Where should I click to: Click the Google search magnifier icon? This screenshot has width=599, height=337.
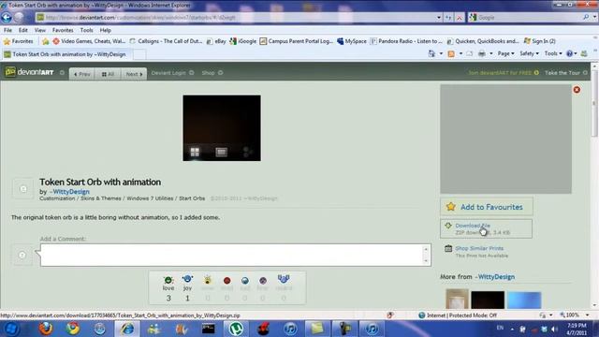click(586, 17)
